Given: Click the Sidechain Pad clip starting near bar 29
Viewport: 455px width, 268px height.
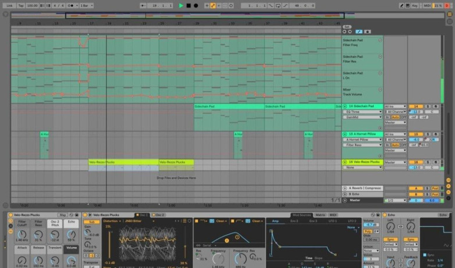Looking at the screenshot, I should (x=229, y=107).
